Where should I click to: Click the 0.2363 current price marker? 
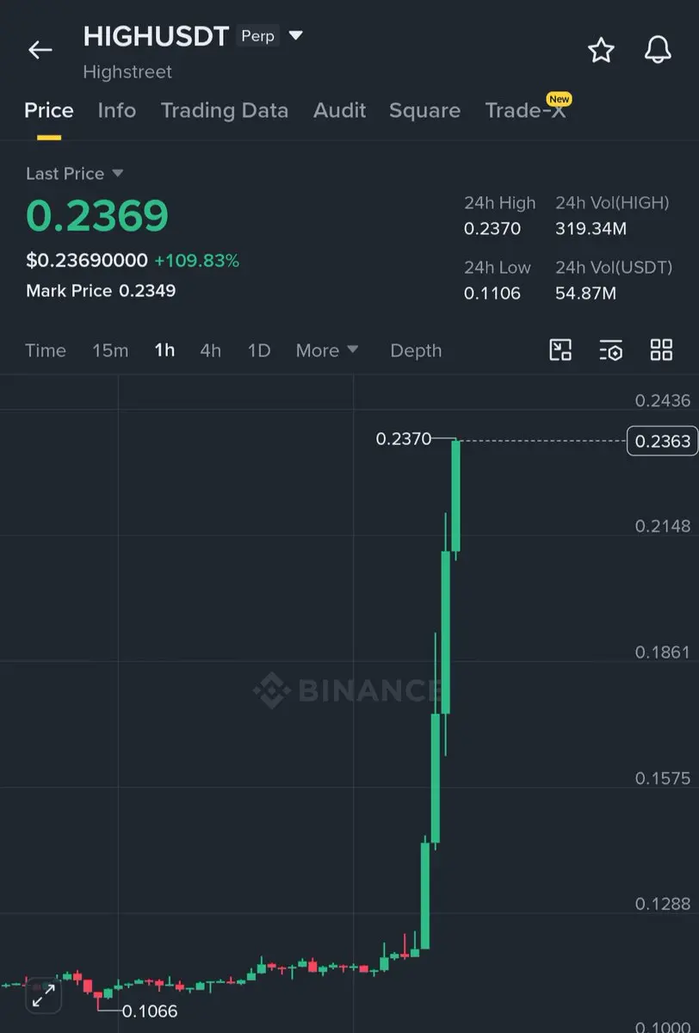pyautogui.click(x=663, y=441)
